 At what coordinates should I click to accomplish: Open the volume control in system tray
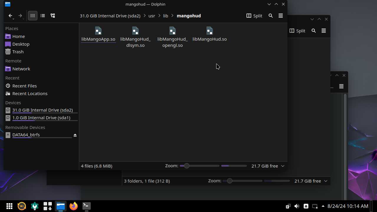pyautogui.click(x=297, y=206)
